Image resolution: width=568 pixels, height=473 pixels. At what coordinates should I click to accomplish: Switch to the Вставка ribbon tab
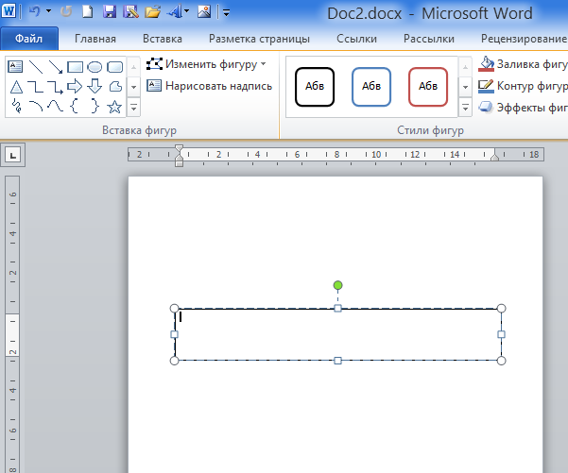(163, 39)
